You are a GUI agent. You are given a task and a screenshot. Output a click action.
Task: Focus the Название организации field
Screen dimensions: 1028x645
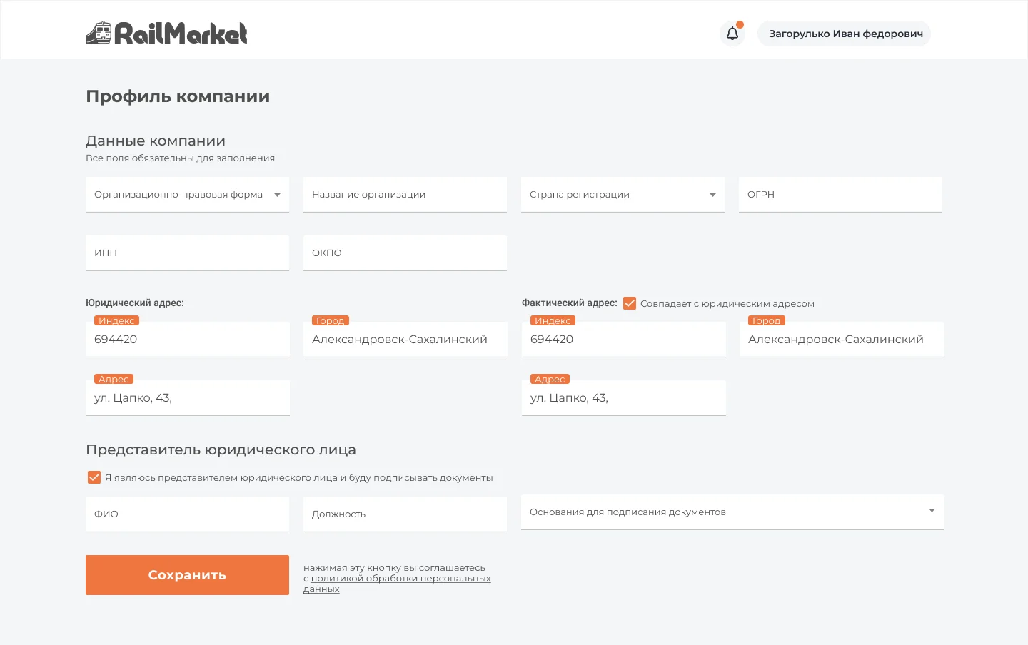(405, 194)
